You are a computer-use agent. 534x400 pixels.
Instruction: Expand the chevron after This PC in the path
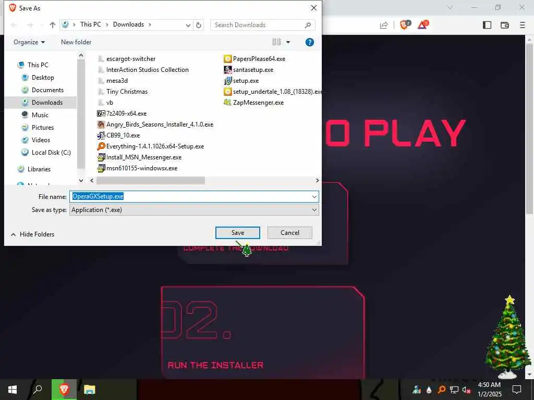[107, 24]
